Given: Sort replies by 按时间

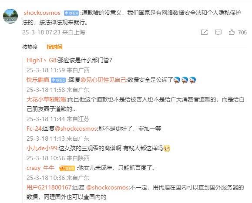Looking at the screenshot, I should coord(54,47).
